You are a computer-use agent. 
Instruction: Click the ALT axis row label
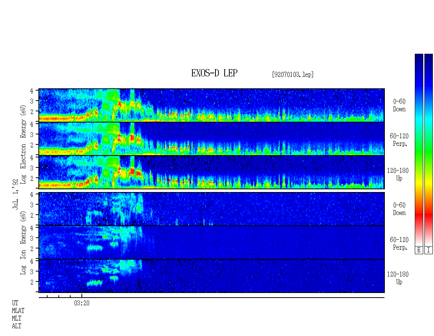point(17,326)
